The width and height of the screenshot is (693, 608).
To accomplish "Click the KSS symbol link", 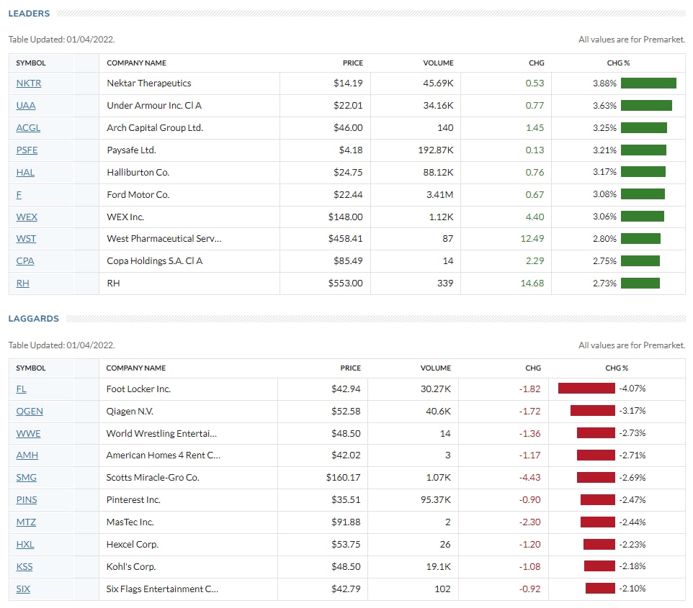I will tap(24, 567).
